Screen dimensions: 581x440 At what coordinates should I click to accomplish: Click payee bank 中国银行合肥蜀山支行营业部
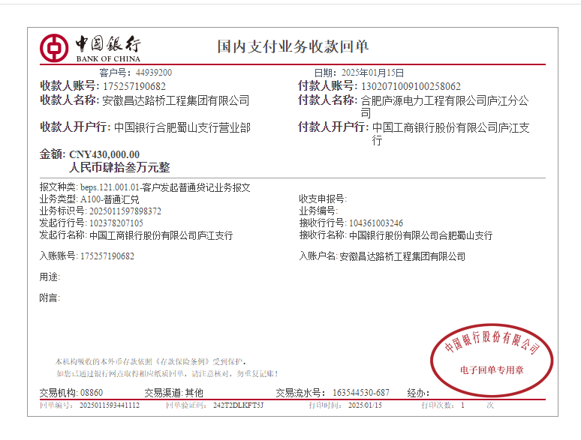[182, 127]
